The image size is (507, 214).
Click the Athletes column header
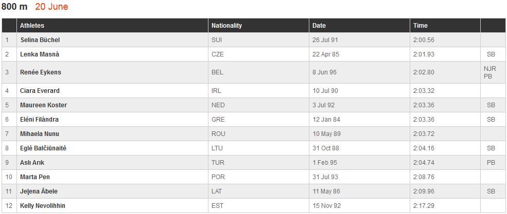(32, 26)
